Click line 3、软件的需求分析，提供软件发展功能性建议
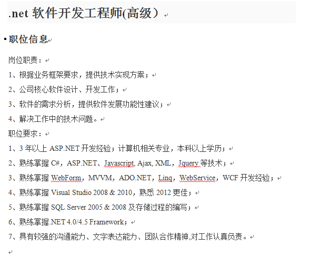320x257 pixels. (86, 105)
